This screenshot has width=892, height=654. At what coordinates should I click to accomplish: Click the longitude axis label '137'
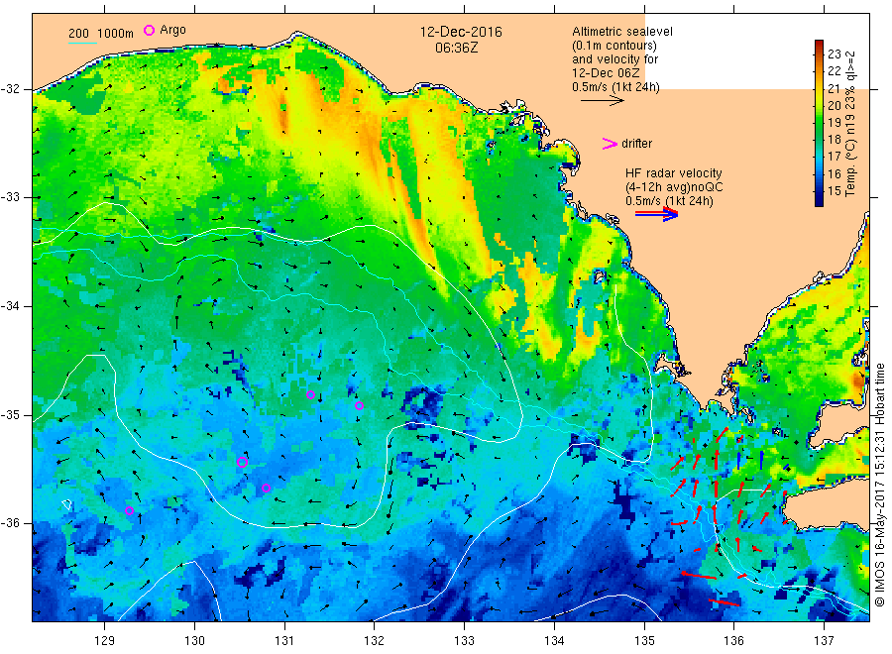824,641
